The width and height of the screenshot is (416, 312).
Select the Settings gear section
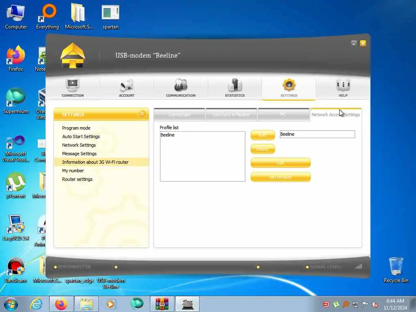coord(289,88)
